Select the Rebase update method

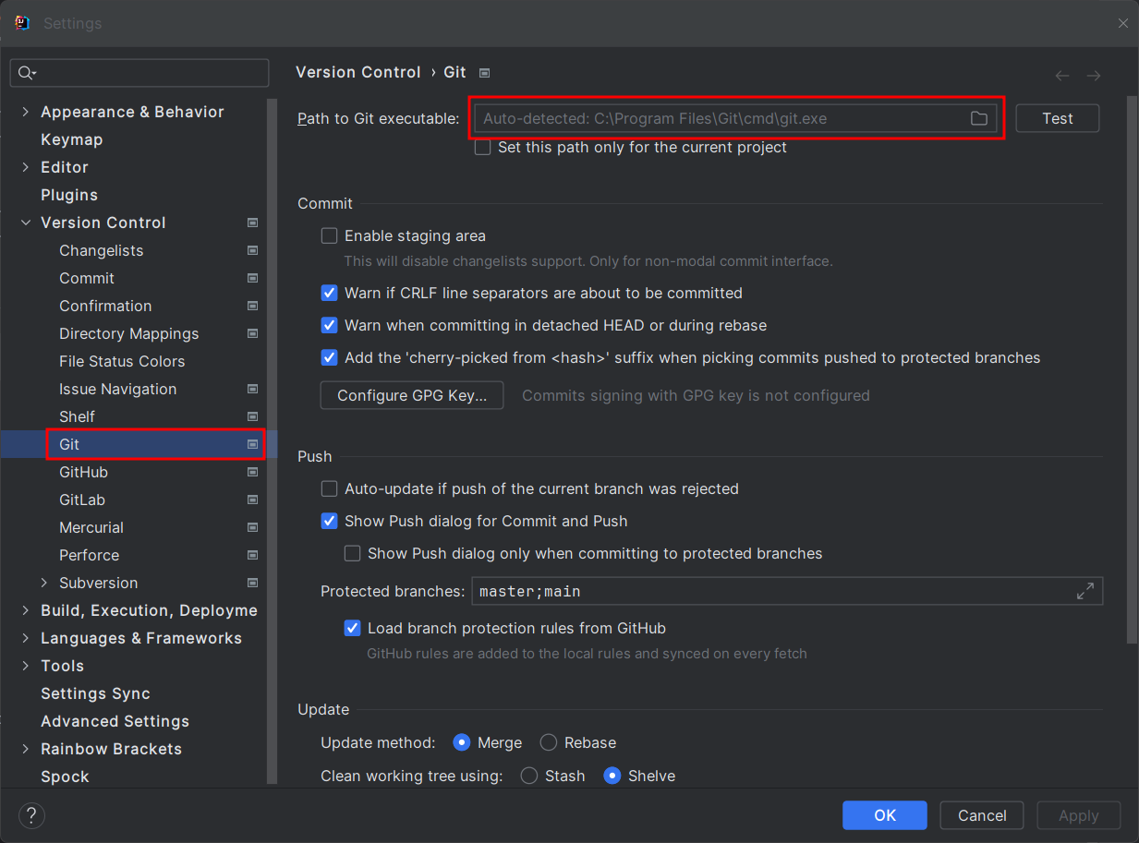click(x=549, y=742)
